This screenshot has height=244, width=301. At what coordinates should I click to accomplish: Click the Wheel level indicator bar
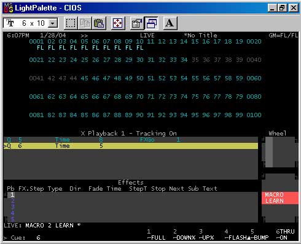point(269,152)
